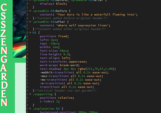Click the '-o-transition' property
161x113 pixels.
(52, 83)
